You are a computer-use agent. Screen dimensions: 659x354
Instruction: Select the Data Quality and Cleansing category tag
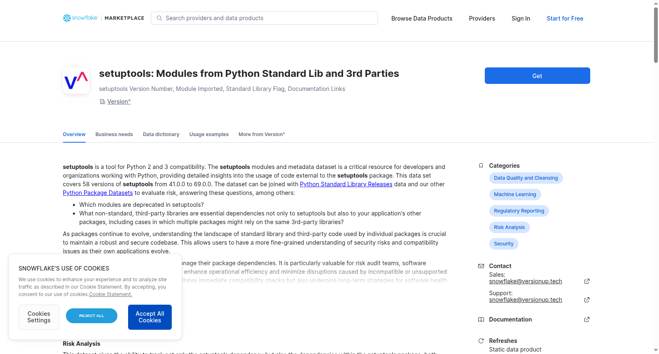pyautogui.click(x=526, y=178)
